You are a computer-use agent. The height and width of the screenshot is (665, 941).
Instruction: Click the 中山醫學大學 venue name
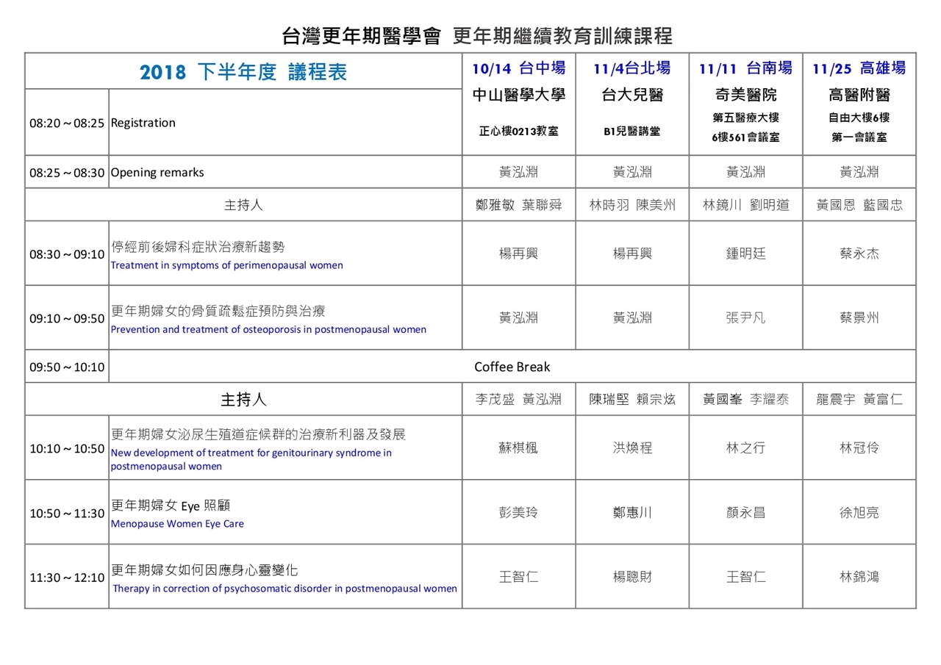coord(518,96)
